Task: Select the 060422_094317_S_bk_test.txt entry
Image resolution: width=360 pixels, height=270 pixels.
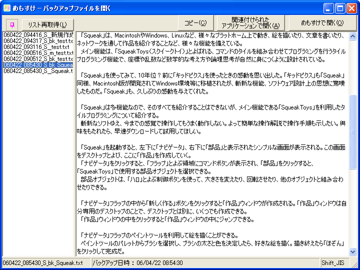Action: tap(38, 41)
